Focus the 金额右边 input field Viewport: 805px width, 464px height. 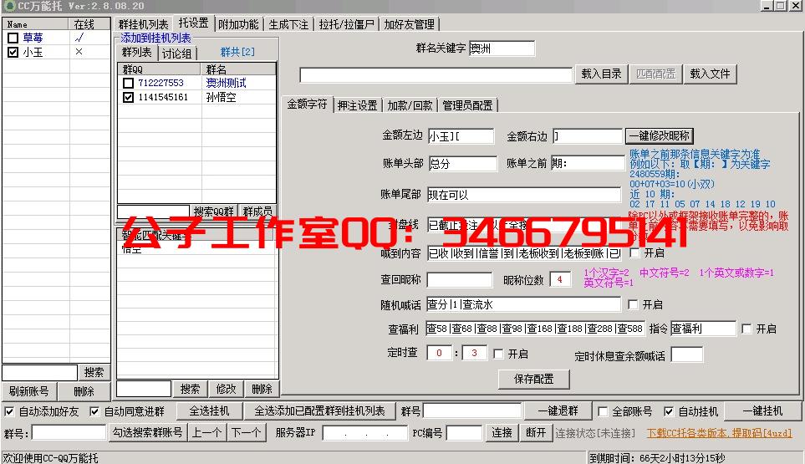click(588, 136)
